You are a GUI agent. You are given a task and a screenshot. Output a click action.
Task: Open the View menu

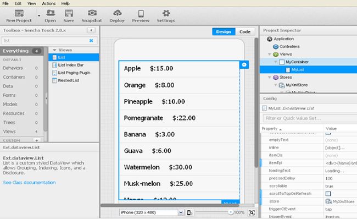(32, 3)
